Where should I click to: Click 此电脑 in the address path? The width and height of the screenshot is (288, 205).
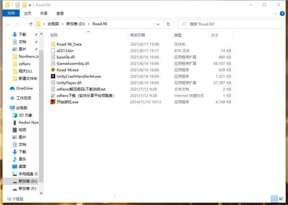click(53, 24)
